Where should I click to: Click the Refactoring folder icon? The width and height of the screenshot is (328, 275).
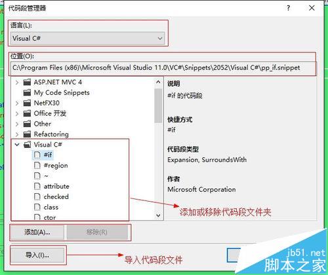27,134
